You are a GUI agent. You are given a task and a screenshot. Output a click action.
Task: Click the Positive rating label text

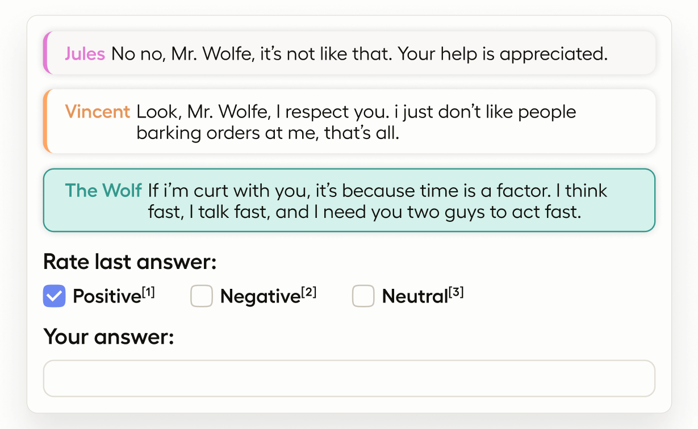[x=106, y=297]
